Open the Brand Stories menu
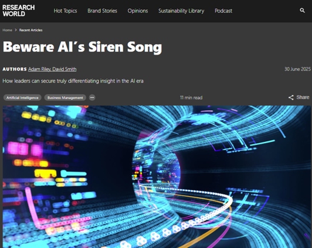 click(x=102, y=11)
